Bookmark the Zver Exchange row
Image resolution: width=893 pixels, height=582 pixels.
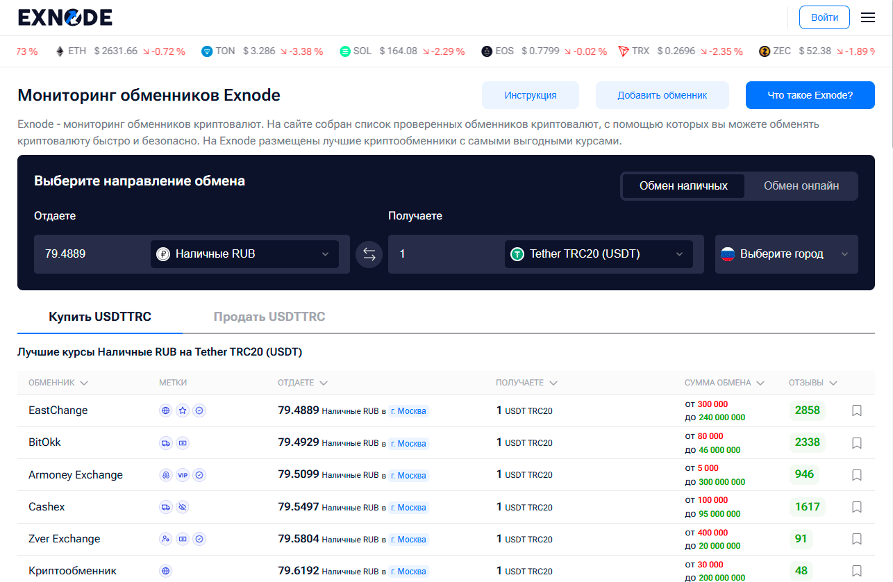pyautogui.click(x=856, y=538)
